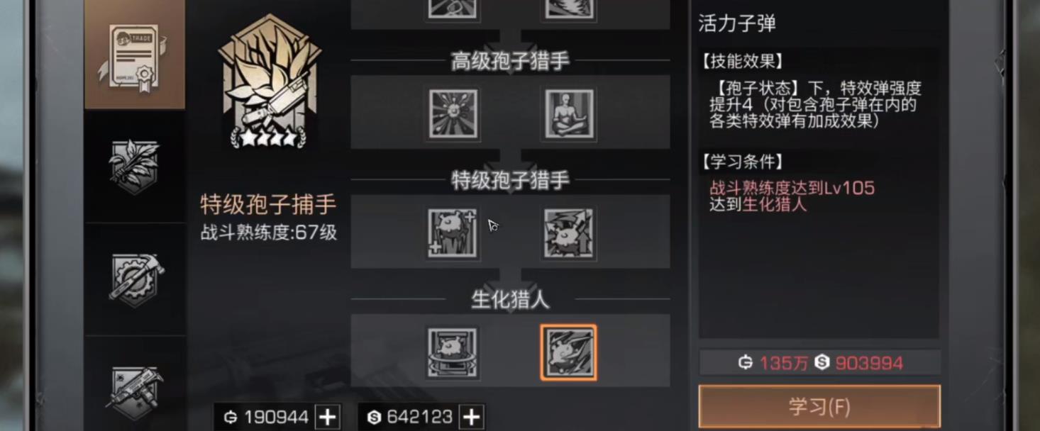
Task: Click the 学习(F) learn button
Action: click(819, 407)
